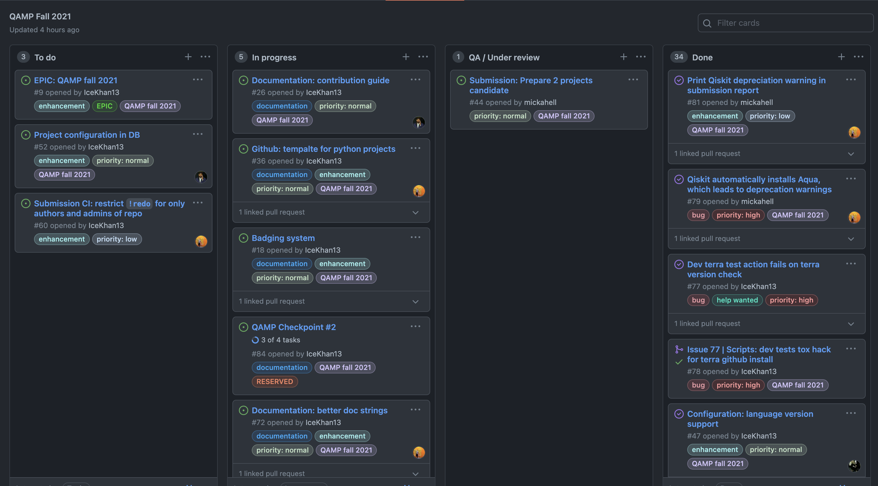878x486 pixels.
Task: Click the merged pull request icon on Issue 77 card
Action: pyautogui.click(x=679, y=349)
